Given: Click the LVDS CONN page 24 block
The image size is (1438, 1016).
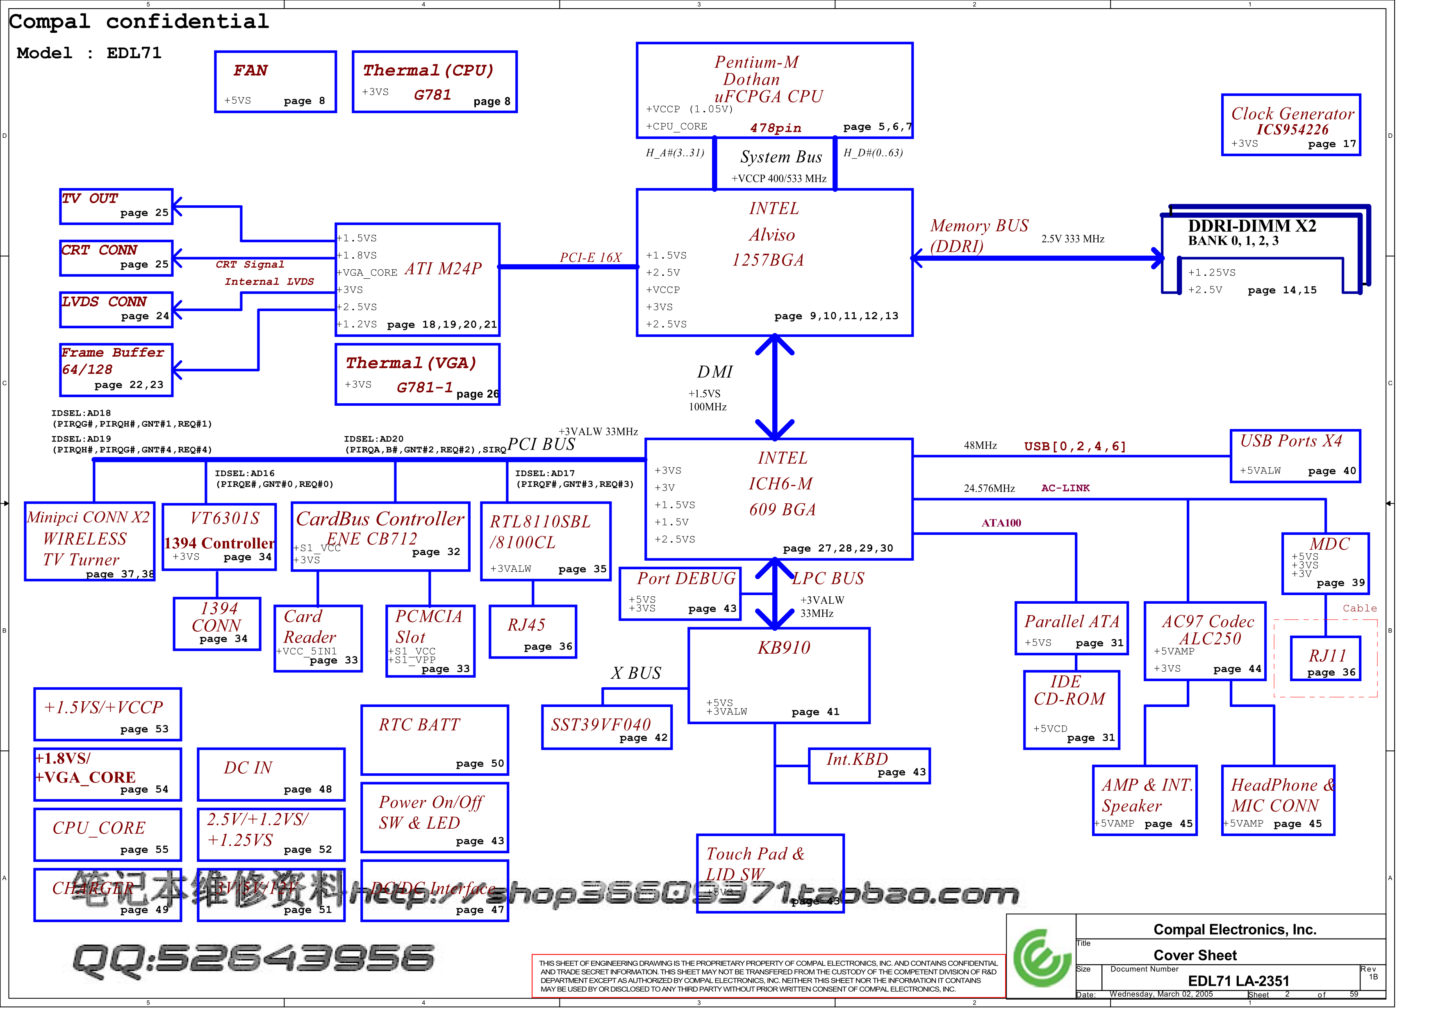Looking at the screenshot, I should [116, 309].
